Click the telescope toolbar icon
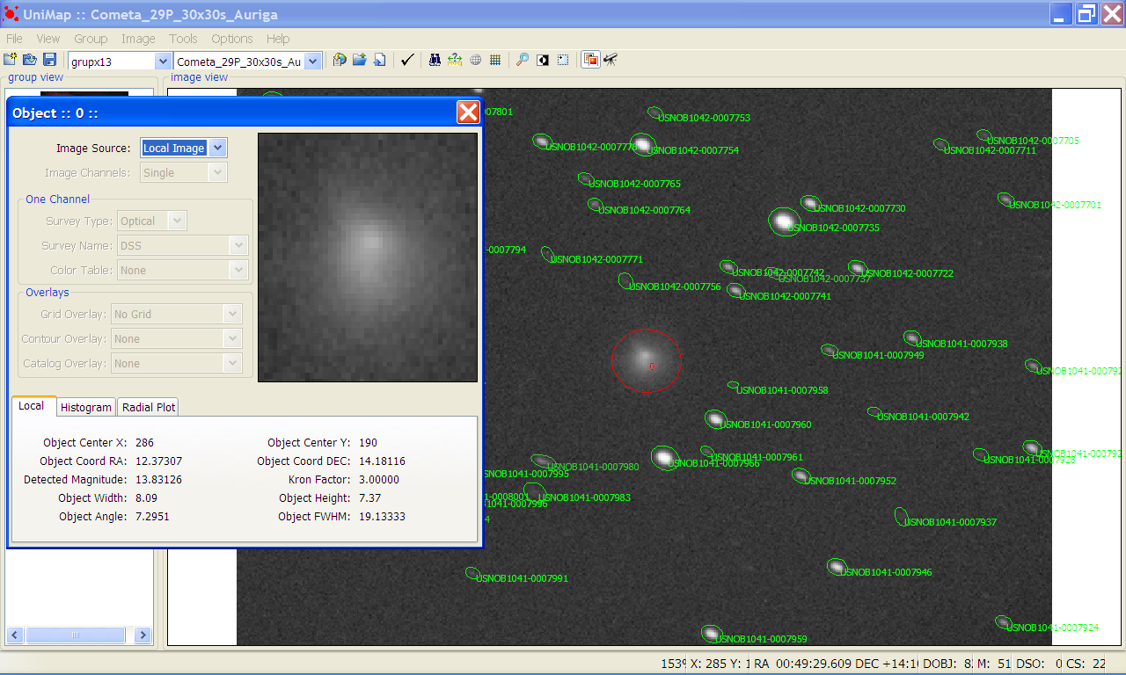The image size is (1126, 675). coord(611,60)
